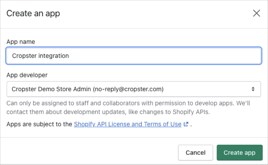Place cursor in the Cropster integration text
The height and width of the screenshot is (165, 268).
tap(40, 56)
